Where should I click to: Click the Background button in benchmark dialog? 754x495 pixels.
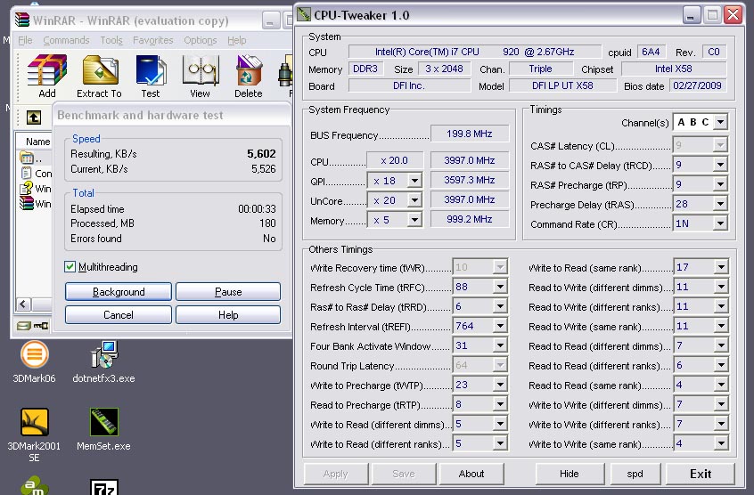pyautogui.click(x=119, y=291)
